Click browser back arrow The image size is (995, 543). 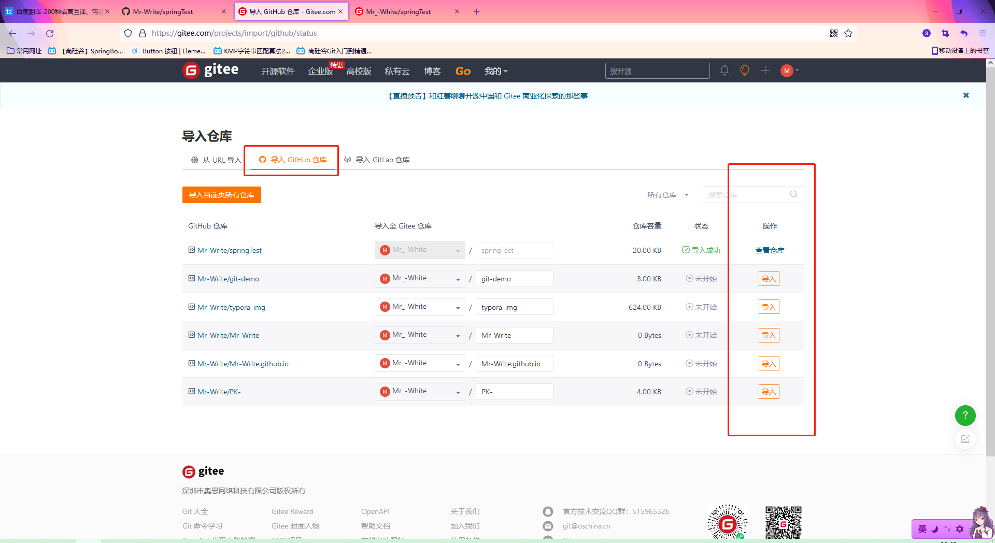pos(12,33)
